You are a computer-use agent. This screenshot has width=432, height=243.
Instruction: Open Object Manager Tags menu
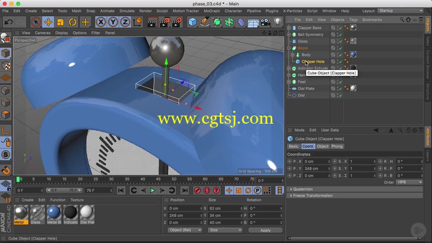[x=353, y=20]
